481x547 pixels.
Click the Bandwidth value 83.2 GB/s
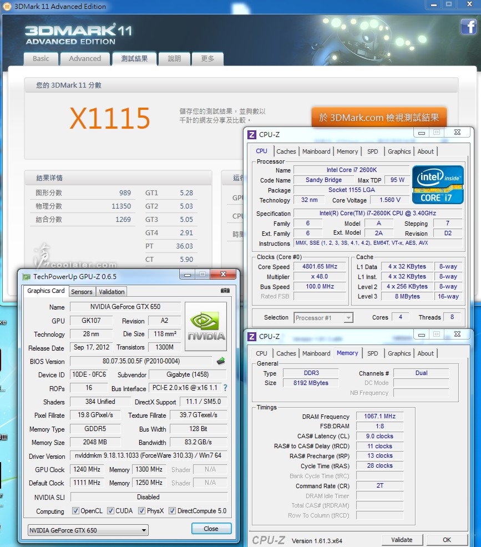click(x=198, y=442)
